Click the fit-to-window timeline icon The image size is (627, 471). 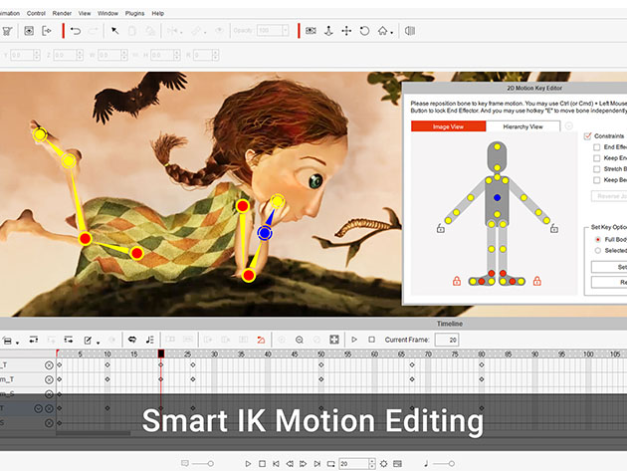[x=334, y=340]
